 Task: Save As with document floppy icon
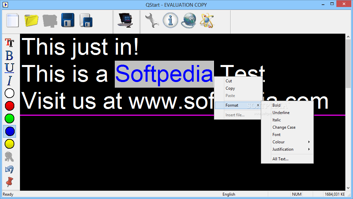pyautogui.click(x=86, y=21)
